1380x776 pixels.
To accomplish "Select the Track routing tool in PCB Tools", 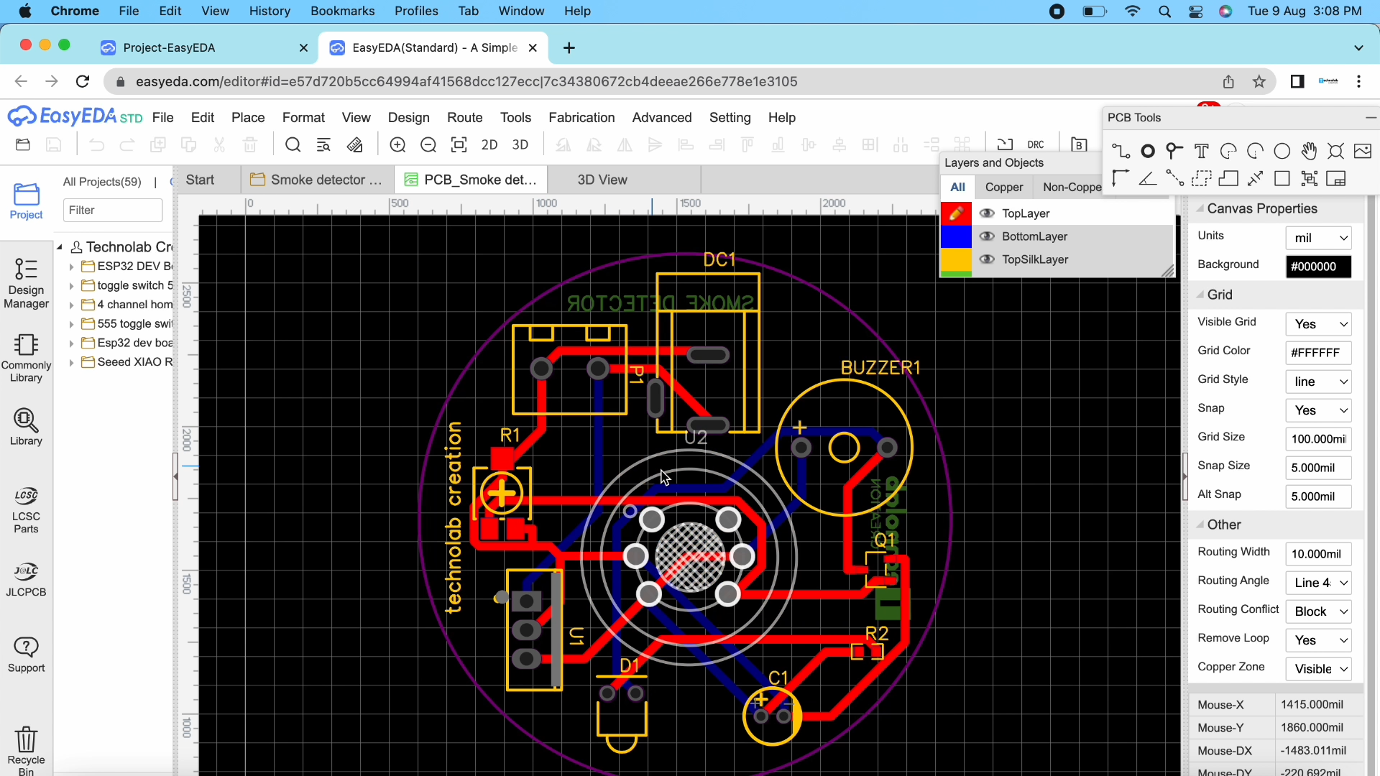I will pos(1121,151).
